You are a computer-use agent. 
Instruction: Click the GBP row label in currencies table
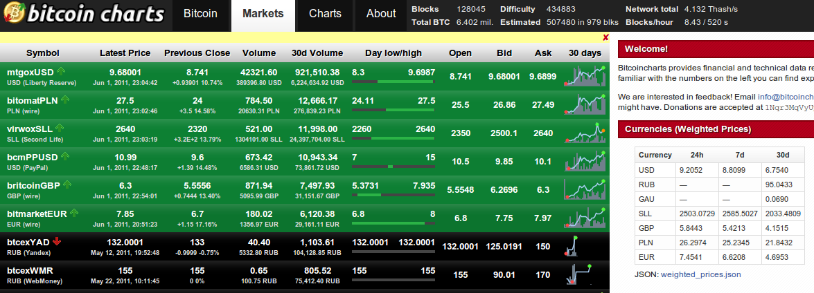(646, 228)
